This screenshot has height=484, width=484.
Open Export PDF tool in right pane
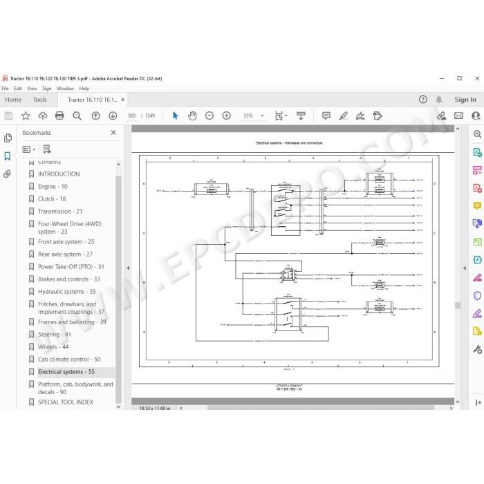(477, 152)
